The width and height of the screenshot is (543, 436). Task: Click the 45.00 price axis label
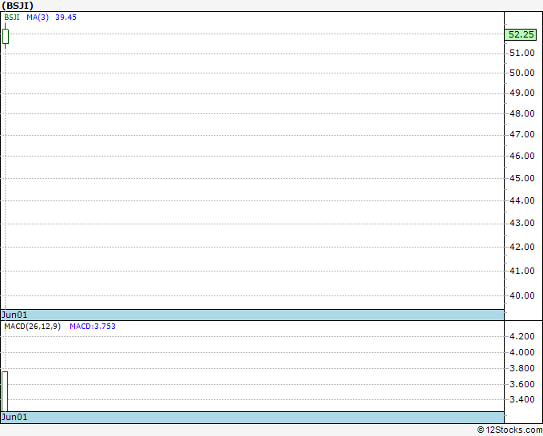[x=522, y=178]
